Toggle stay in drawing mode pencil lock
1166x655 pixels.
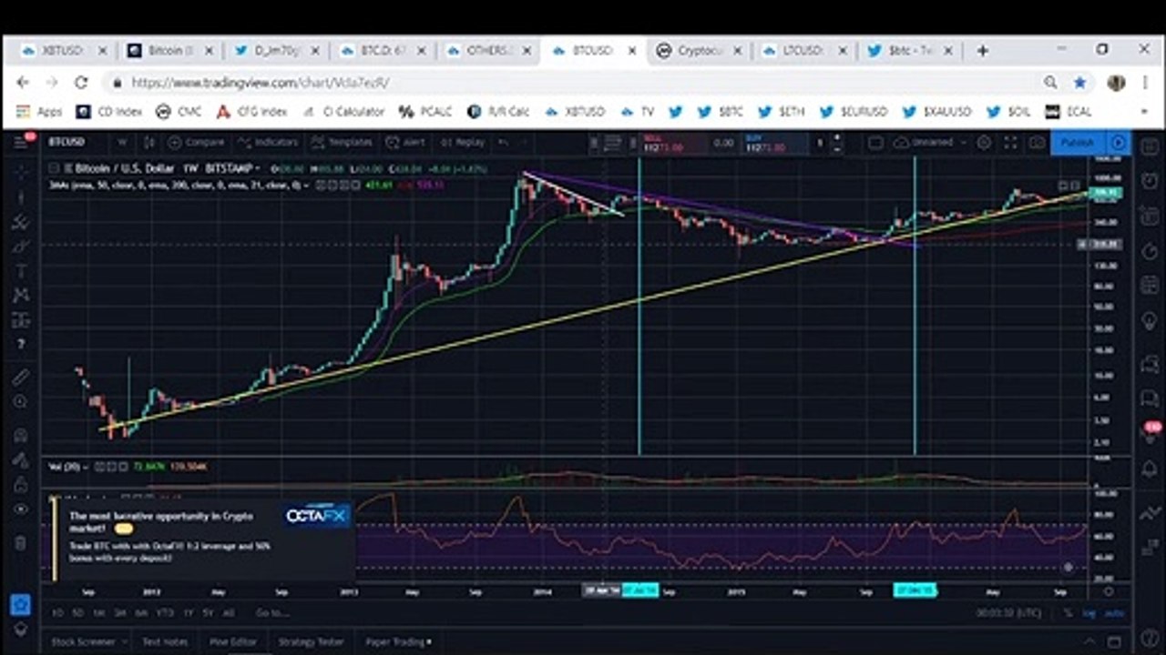click(21, 459)
